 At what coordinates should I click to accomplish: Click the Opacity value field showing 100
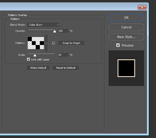(63, 31)
